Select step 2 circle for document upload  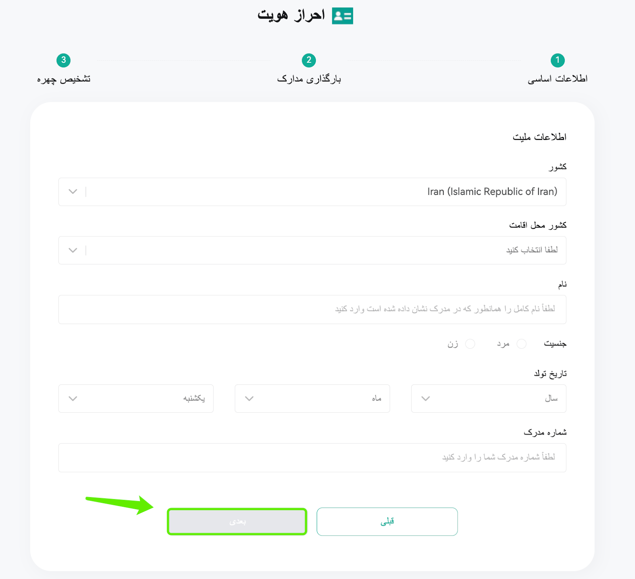(309, 60)
